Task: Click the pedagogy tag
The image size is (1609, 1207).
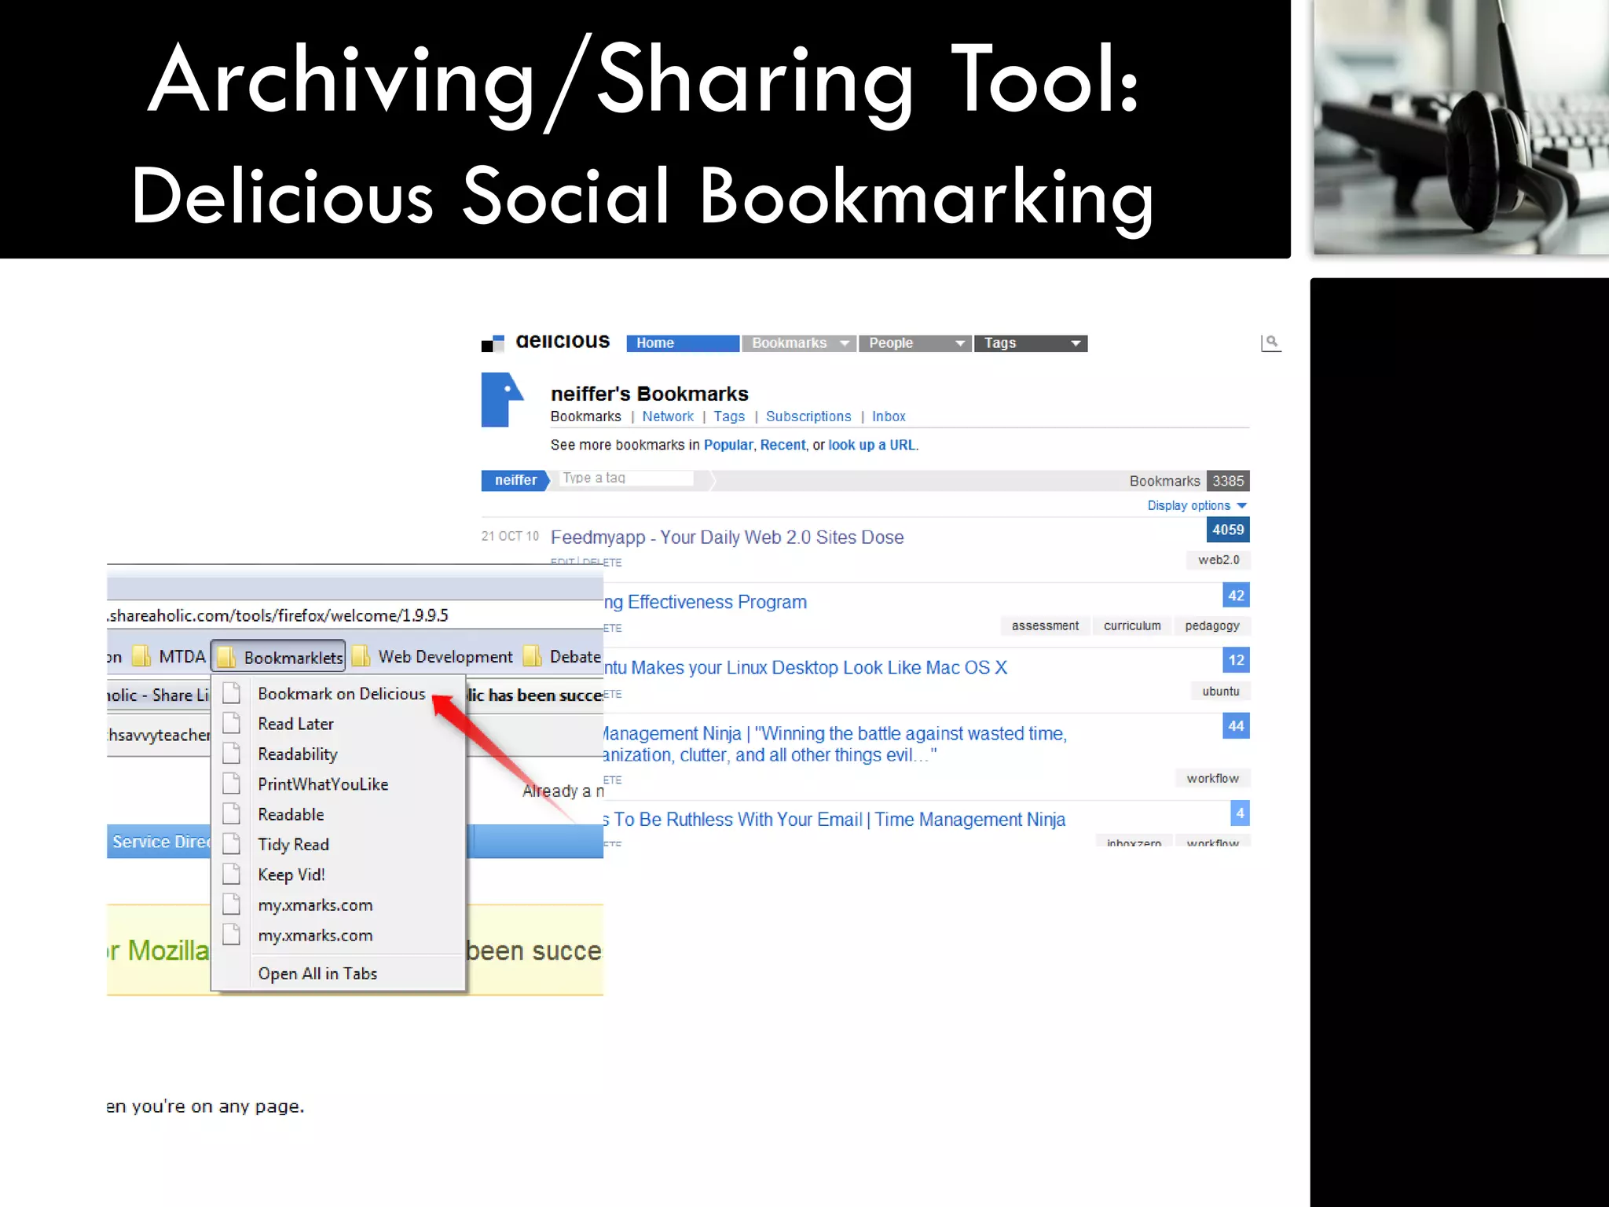Action: tap(1212, 626)
